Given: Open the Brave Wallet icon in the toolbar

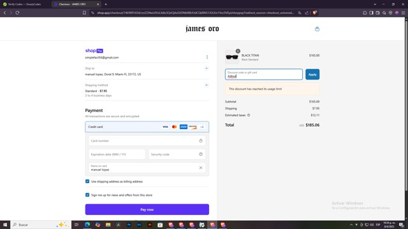Looking at the screenshot, I should (377, 13).
